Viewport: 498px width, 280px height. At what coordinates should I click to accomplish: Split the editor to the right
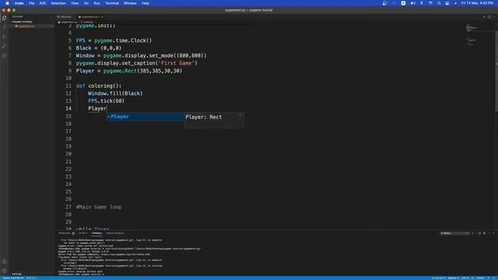click(489, 17)
